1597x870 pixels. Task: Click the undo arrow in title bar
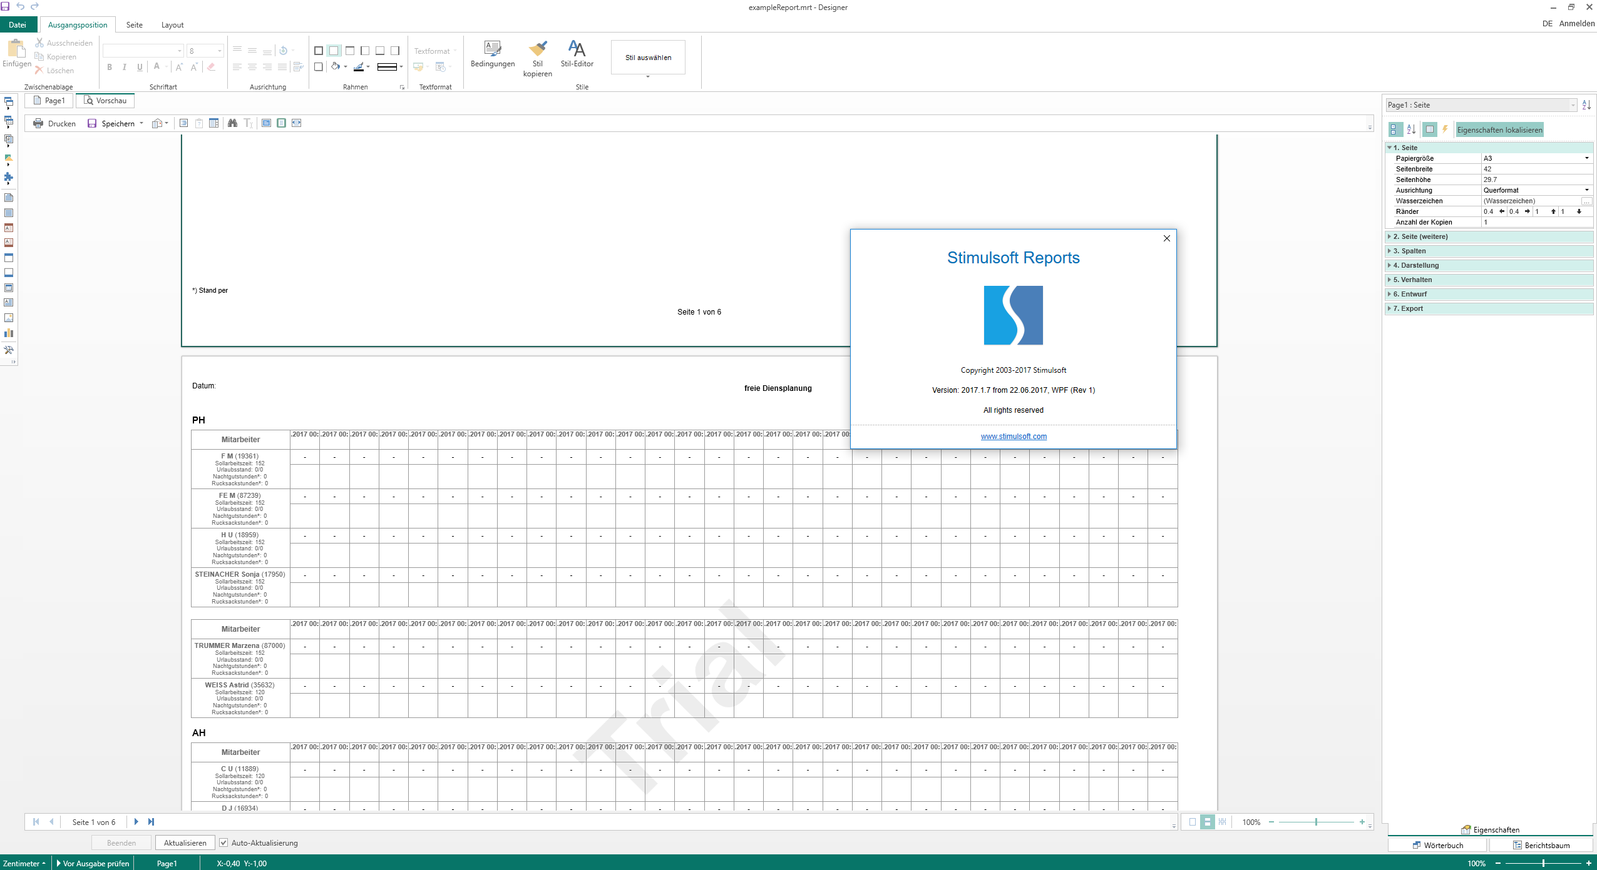tap(20, 6)
